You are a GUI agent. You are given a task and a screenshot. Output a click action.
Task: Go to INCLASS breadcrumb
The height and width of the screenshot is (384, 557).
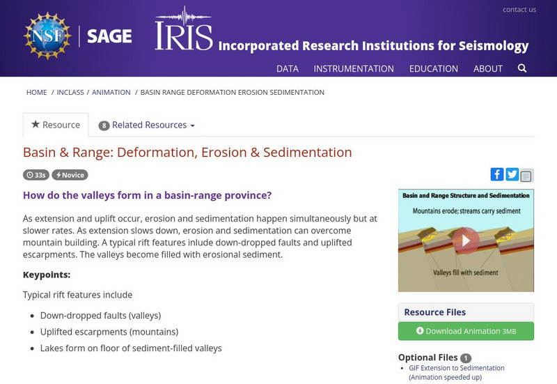click(70, 93)
